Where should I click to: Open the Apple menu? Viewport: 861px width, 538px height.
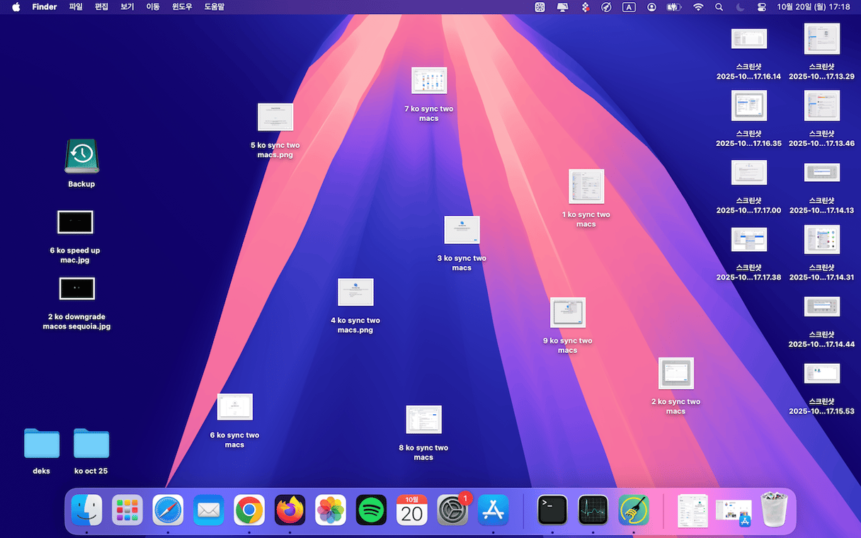point(16,7)
